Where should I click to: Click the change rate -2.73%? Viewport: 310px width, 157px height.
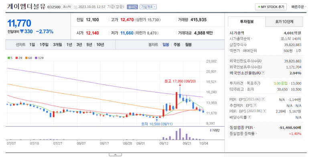(x=45, y=32)
